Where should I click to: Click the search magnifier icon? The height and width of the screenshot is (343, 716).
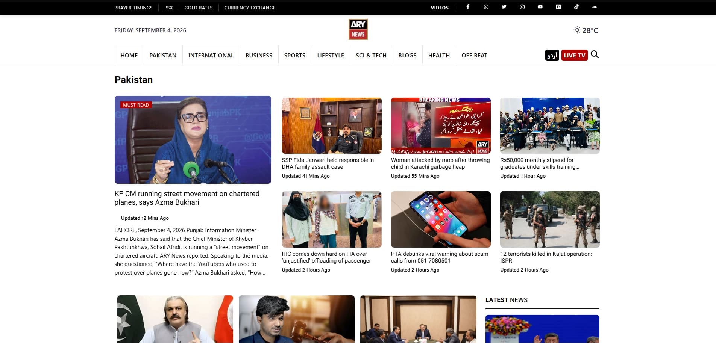click(x=595, y=54)
